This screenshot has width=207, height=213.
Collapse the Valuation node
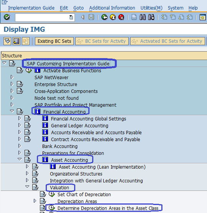pyautogui.click(x=27, y=187)
